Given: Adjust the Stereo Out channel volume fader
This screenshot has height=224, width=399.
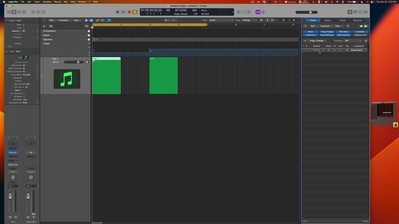Looking at the screenshot, I should [x=28, y=196].
